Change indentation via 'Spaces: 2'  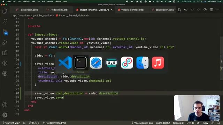coord(178,123)
